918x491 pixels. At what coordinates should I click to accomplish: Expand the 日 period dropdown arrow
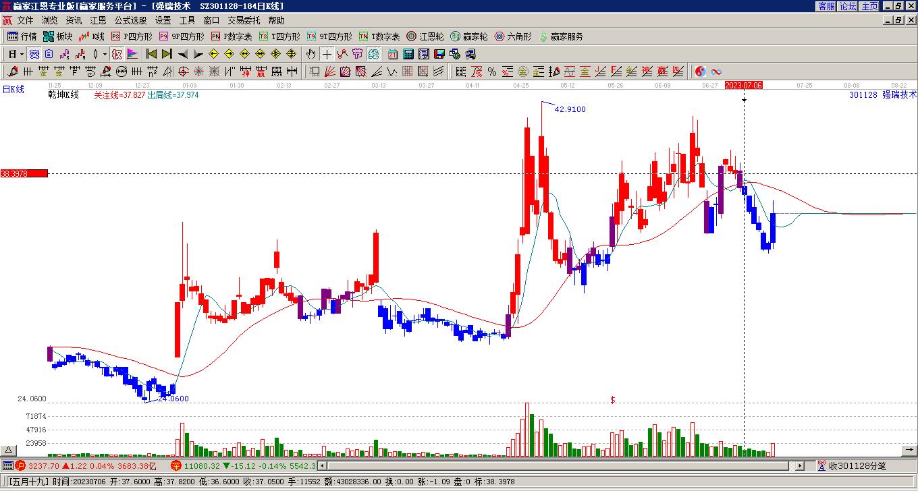pyautogui.click(x=22, y=54)
